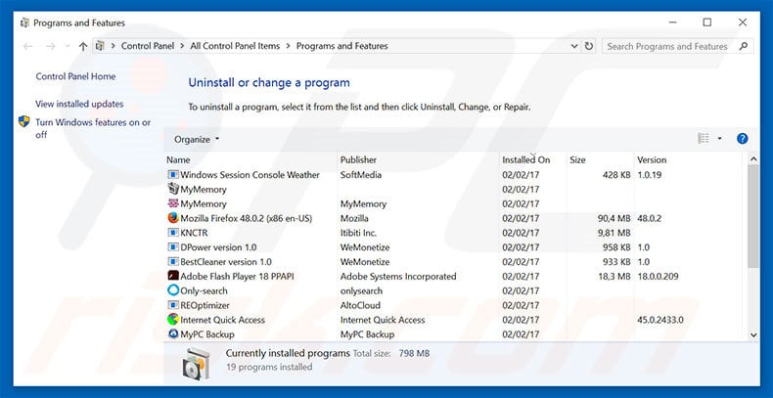Go up one level with up arrow

point(83,46)
